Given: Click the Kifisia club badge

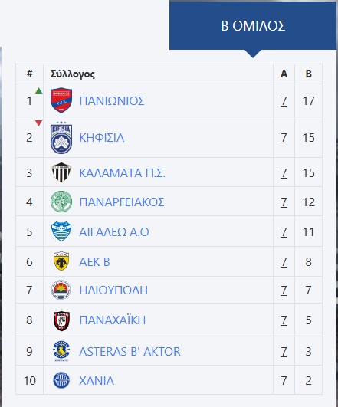Looking at the screenshot, I should pos(61,137).
